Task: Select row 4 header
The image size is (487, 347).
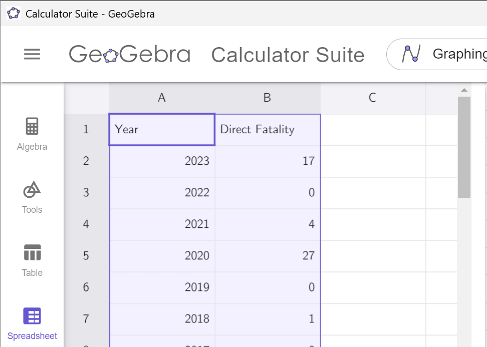Action: point(86,224)
